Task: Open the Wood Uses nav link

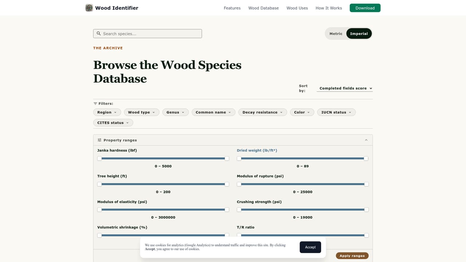Action: 297,8
